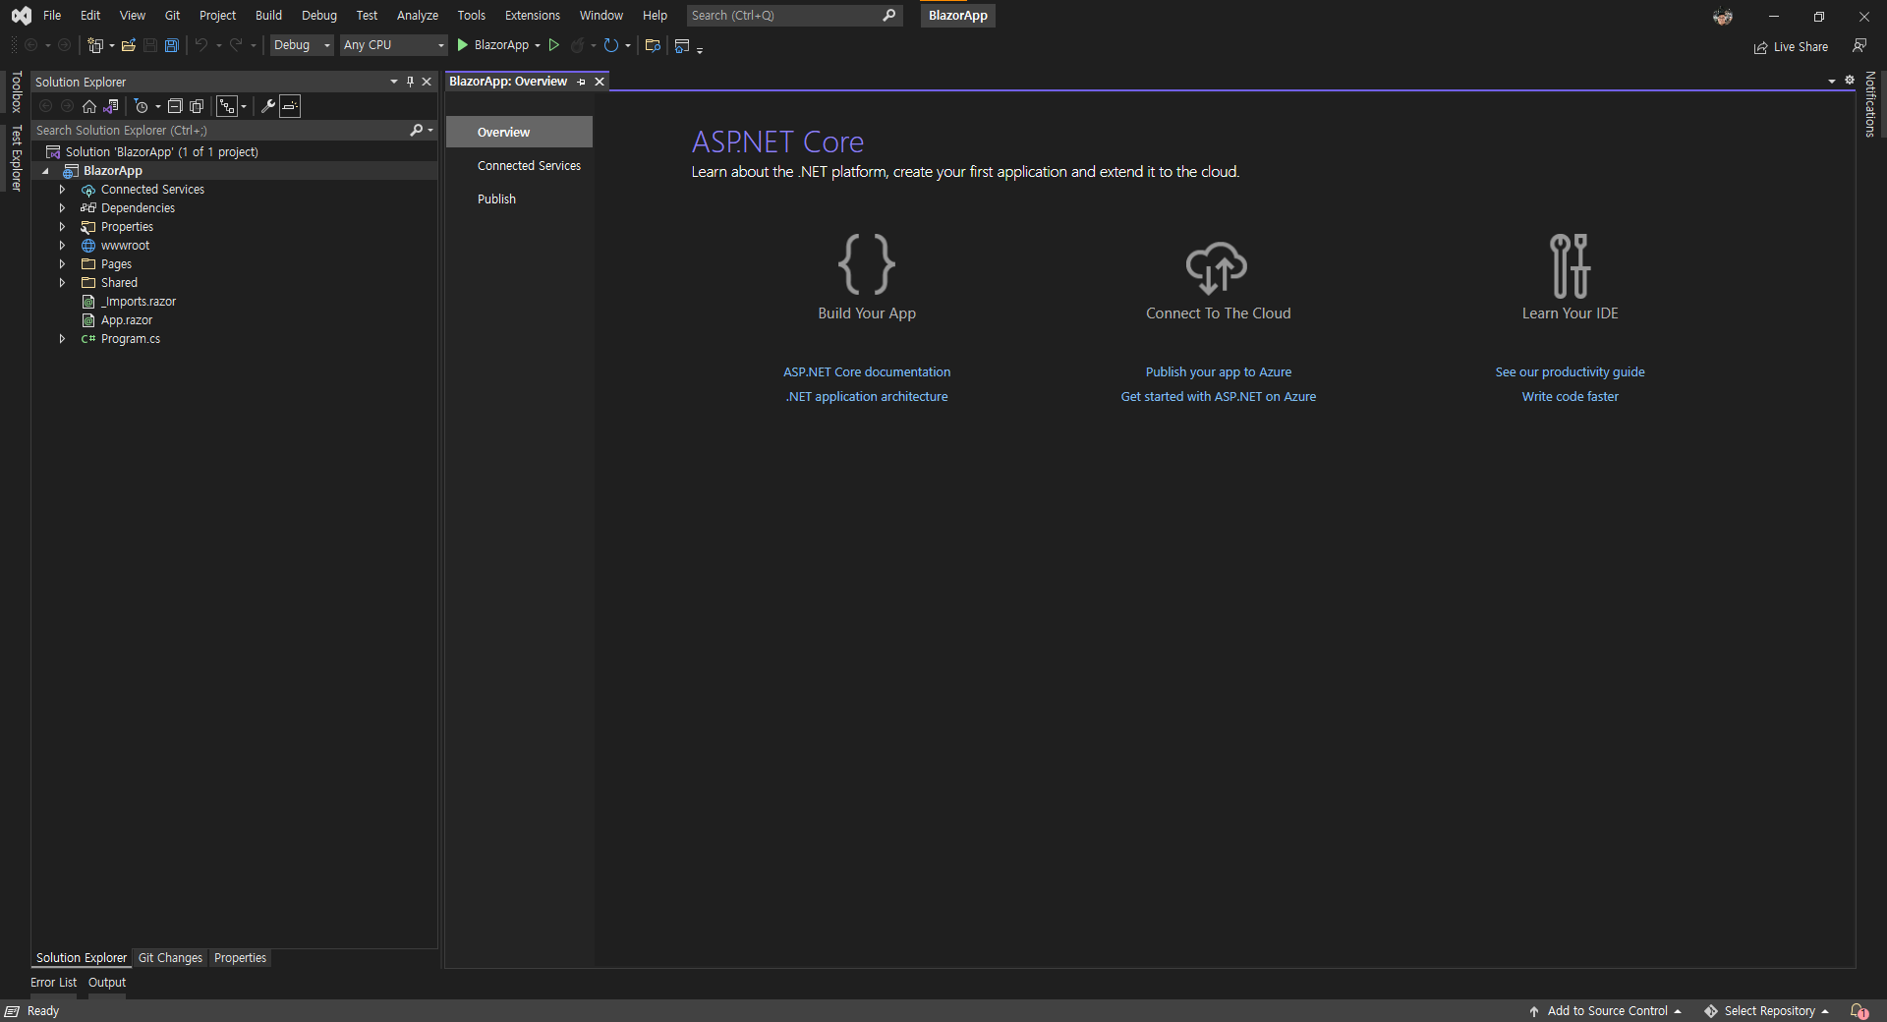Open the Select Repository dropdown

pos(1766,1011)
